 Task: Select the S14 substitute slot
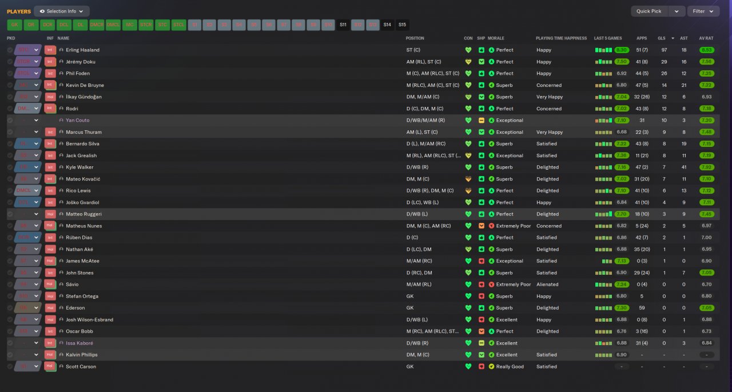[387, 25]
